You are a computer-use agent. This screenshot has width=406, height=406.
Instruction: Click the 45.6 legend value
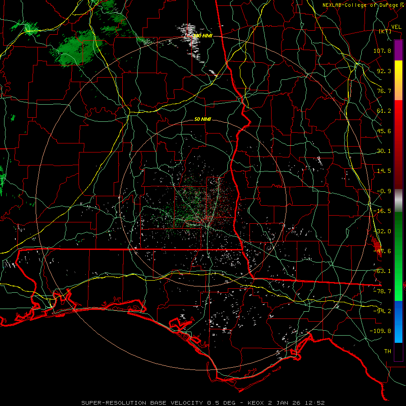(x=384, y=131)
